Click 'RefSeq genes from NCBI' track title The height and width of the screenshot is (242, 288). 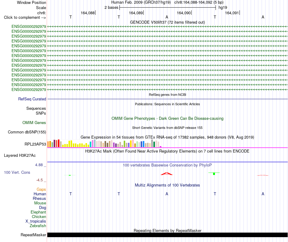(x=167, y=95)
